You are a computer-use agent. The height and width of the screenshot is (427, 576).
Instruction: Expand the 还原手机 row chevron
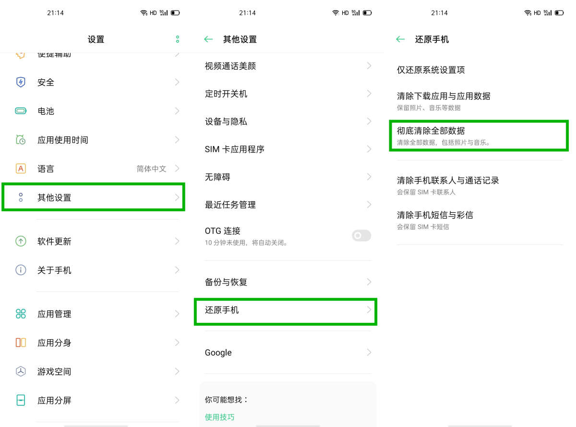pos(369,310)
